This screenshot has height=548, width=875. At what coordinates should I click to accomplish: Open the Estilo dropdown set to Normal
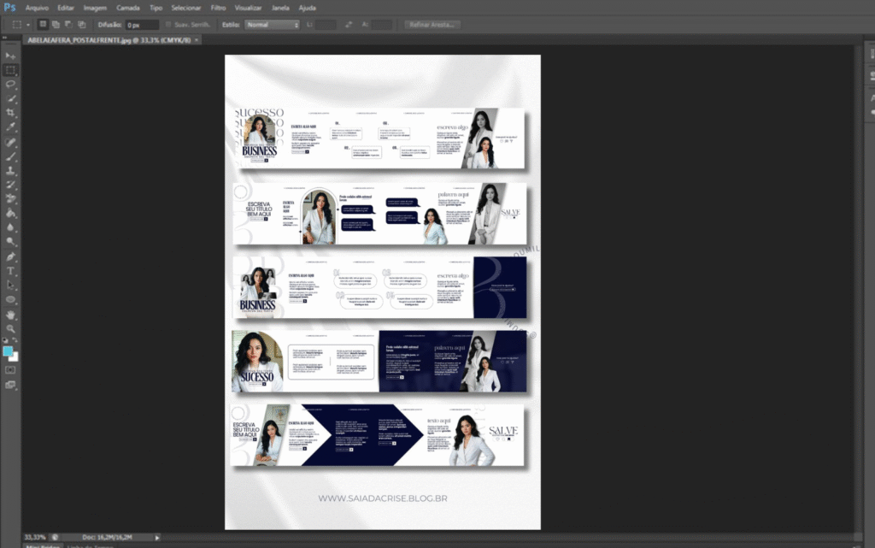pyautogui.click(x=272, y=25)
